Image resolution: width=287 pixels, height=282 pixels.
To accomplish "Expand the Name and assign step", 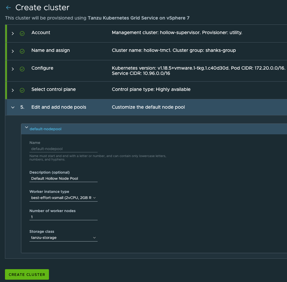I will [13, 51].
